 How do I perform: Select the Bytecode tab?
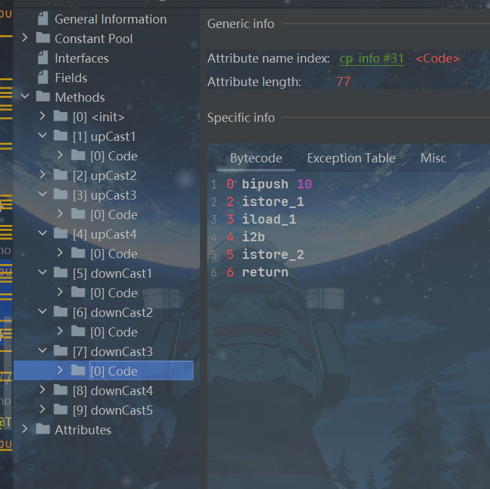[x=256, y=158]
